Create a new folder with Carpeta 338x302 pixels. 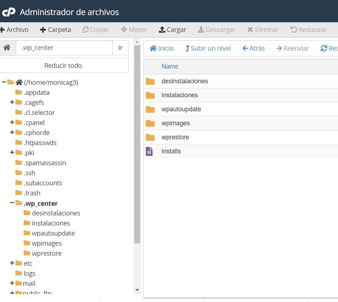click(x=55, y=29)
